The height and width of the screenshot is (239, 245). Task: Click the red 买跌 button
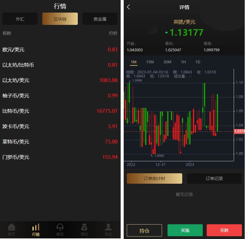(224, 230)
